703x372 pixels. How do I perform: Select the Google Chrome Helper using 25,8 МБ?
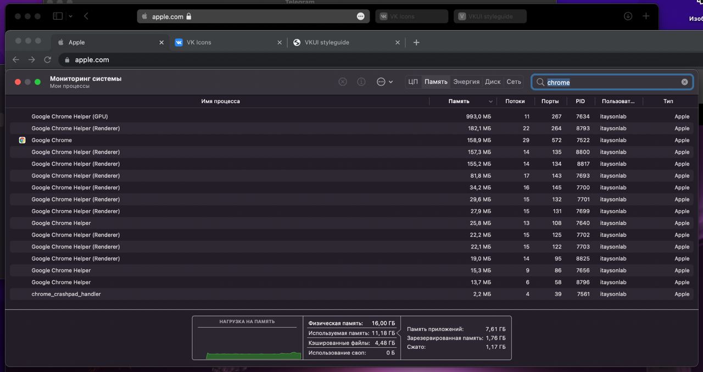point(351,223)
